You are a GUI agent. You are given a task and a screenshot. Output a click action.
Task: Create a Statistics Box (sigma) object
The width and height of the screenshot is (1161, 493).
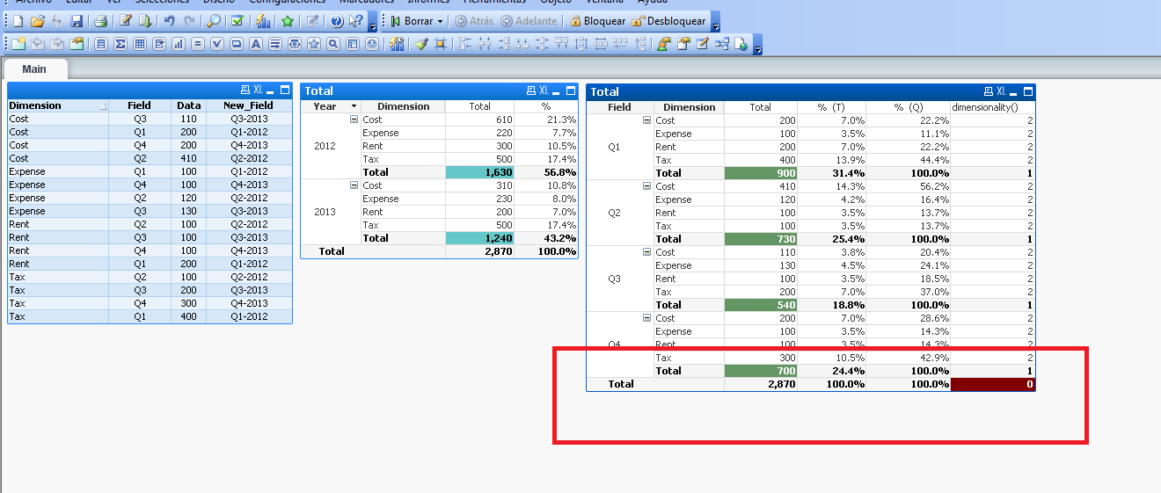point(120,44)
